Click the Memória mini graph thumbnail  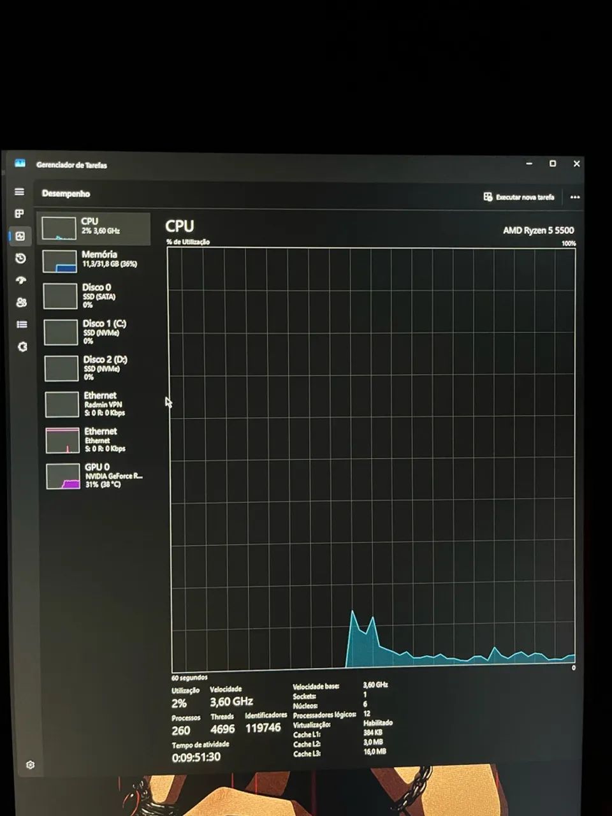click(60, 261)
